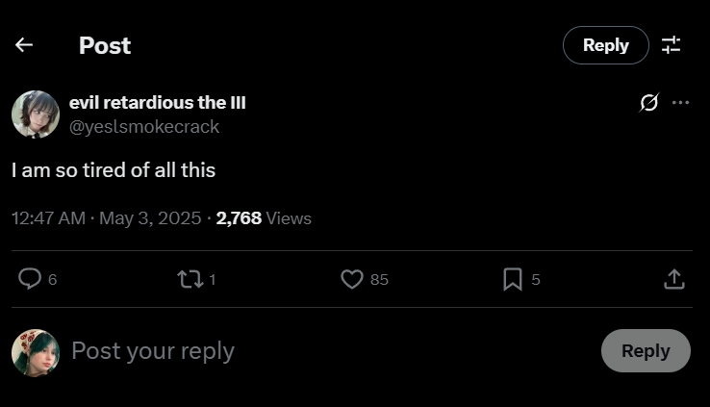
Task: Open the 12:47 AM May 3, 2025 timestamp
Action: pos(107,218)
